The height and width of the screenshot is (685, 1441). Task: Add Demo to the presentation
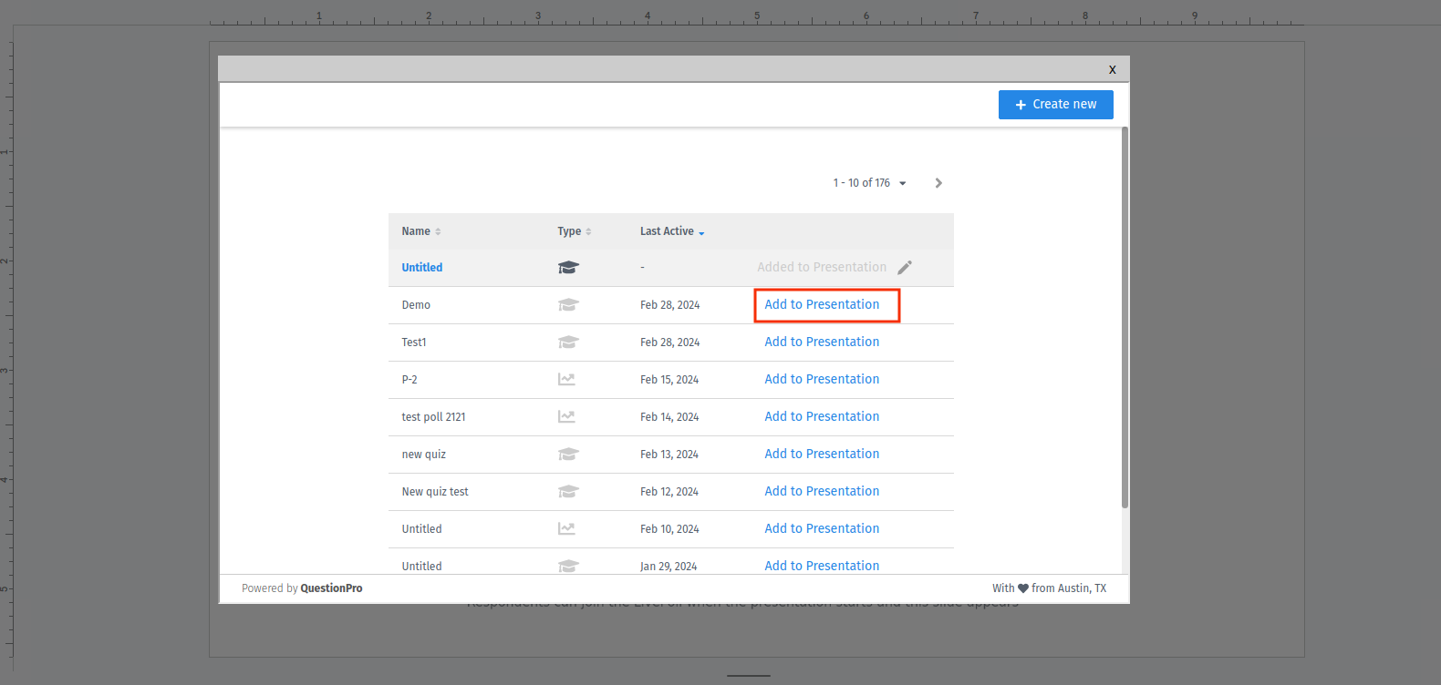[822, 305]
